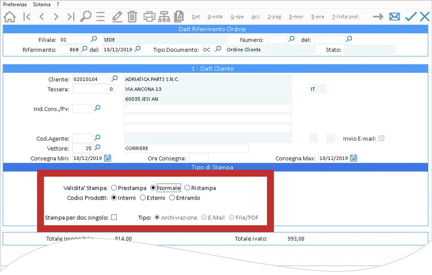
Task: Open the list view icon
Action: click(x=100, y=17)
